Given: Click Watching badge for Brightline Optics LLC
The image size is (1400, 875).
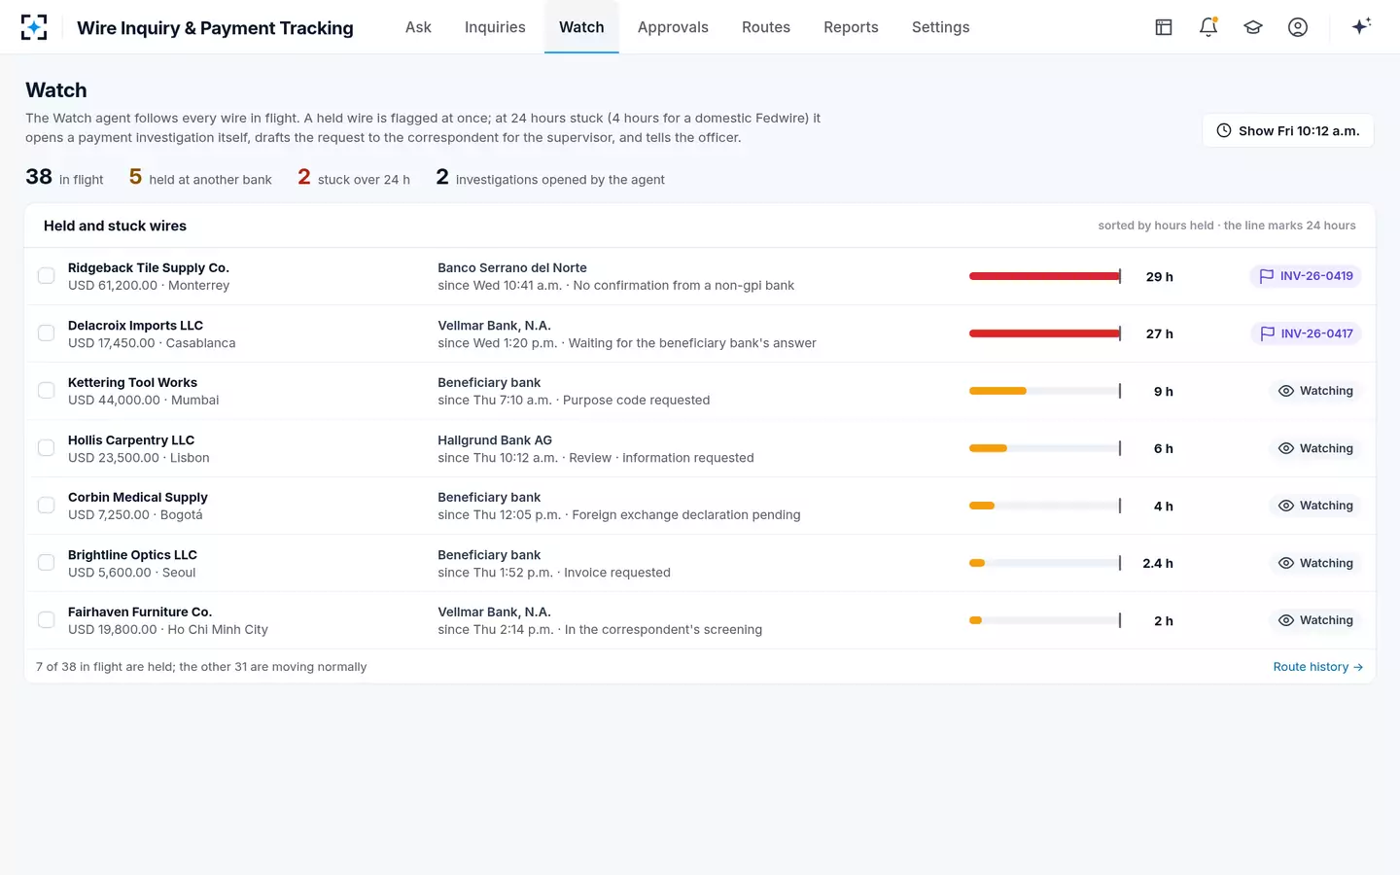Looking at the screenshot, I should [1315, 563].
